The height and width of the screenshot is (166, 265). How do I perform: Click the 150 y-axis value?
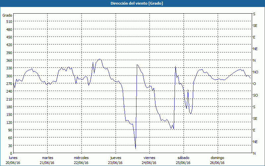[9, 115]
